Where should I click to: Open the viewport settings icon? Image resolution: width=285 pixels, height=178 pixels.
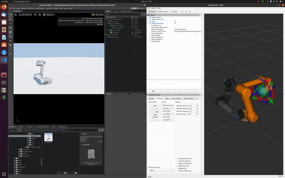click(16, 15)
